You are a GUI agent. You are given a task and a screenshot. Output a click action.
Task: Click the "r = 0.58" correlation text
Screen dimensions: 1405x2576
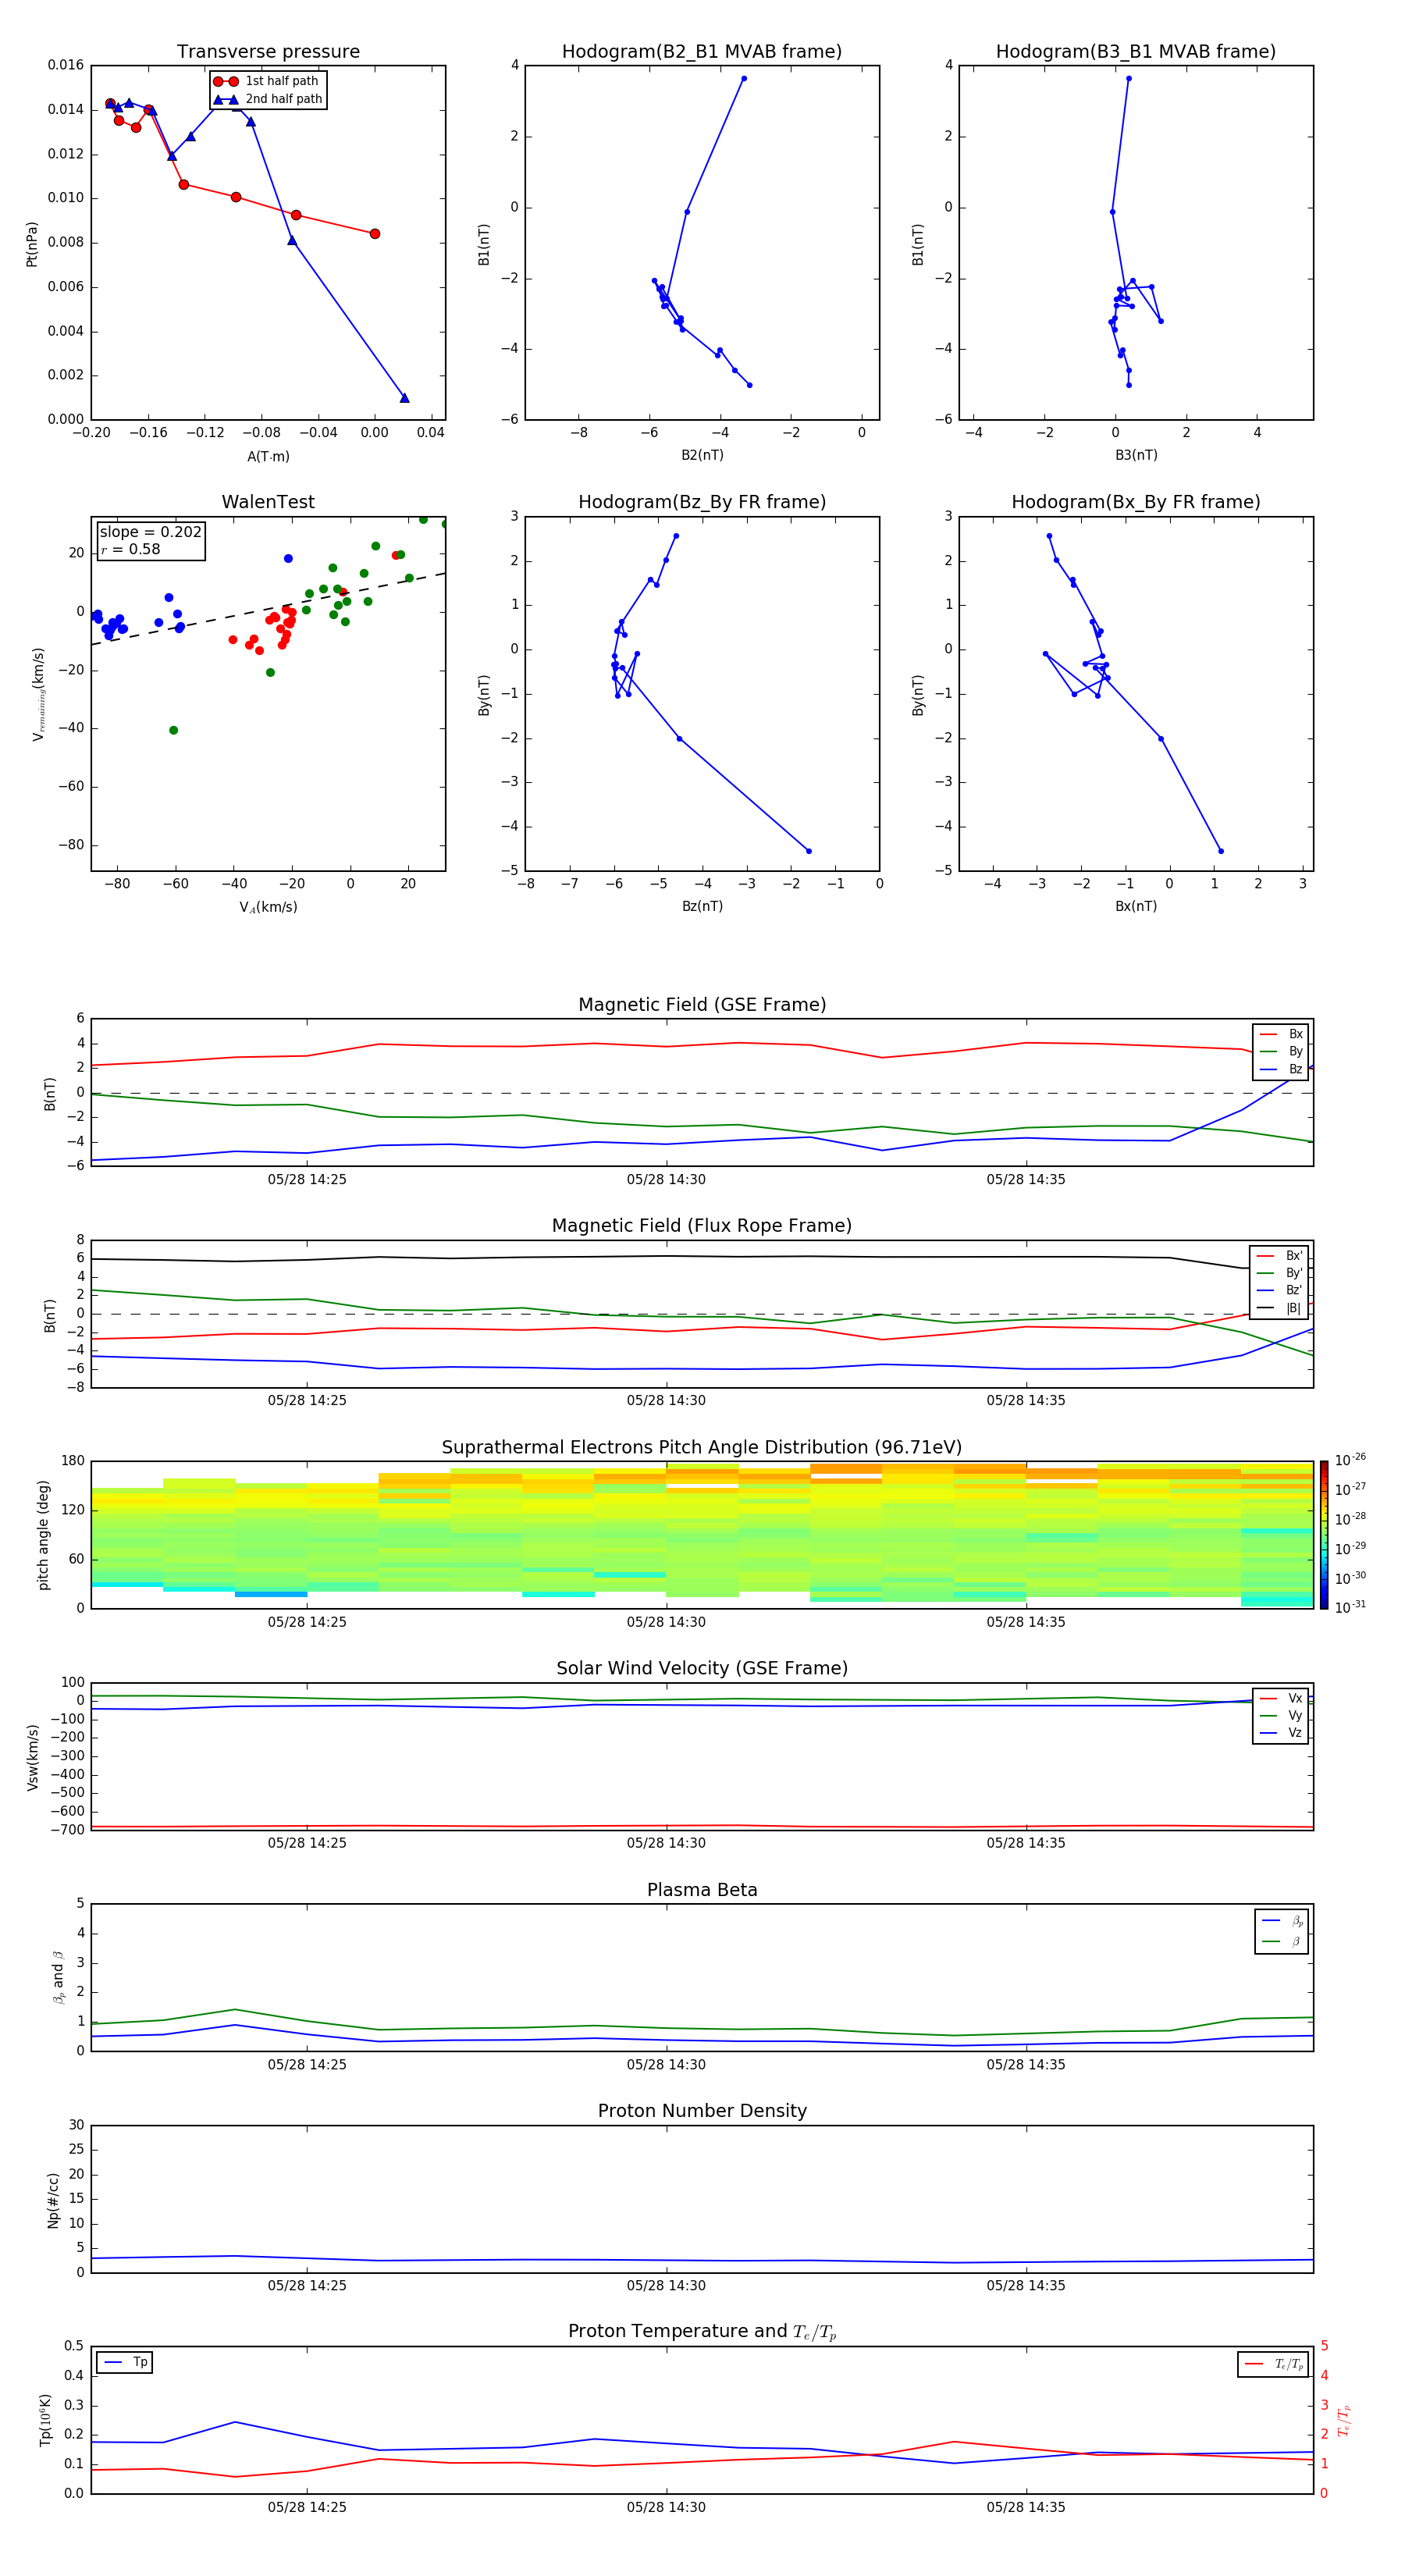[130, 550]
